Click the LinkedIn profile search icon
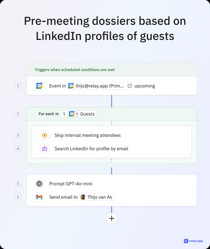 pos(44,149)
